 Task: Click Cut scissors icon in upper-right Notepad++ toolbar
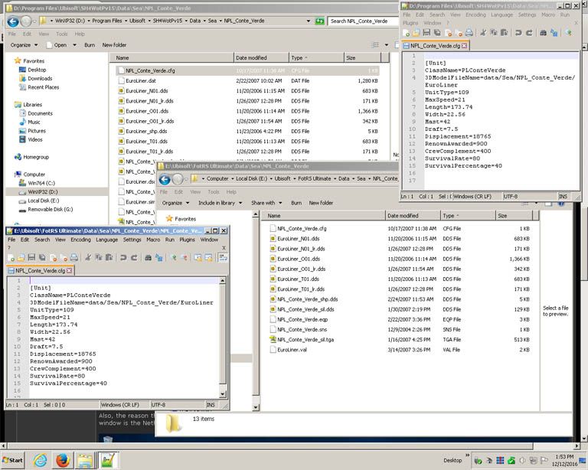483,33
